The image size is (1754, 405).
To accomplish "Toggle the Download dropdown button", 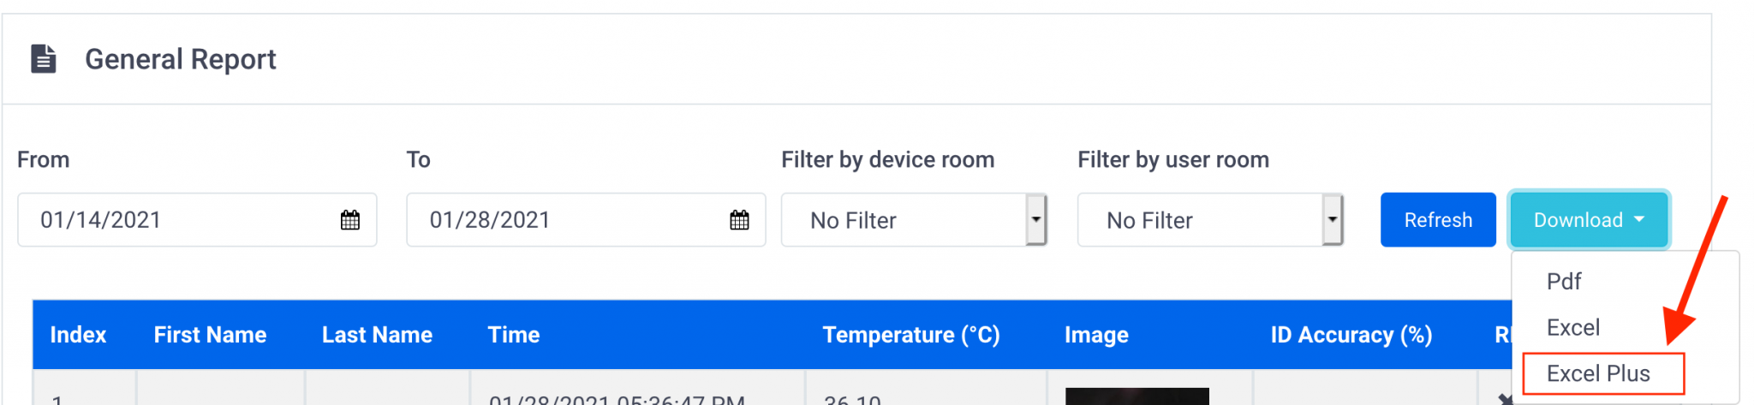I will (x=1589, y=220).
